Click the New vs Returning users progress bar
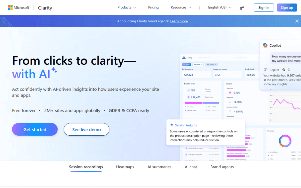The height and width of the screenshot is (188, 301). (202, 103)
